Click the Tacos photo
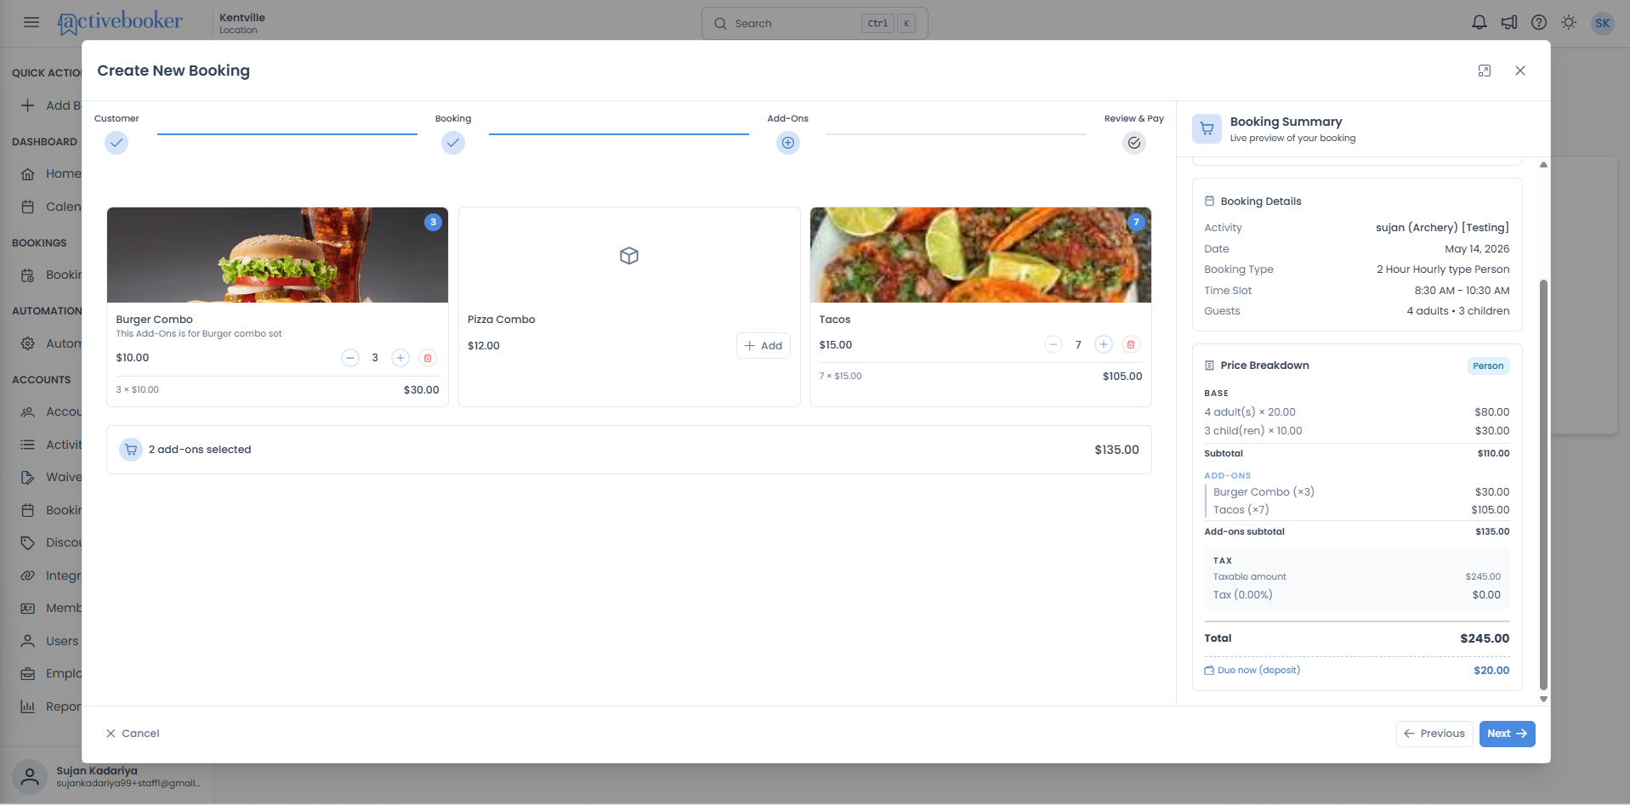This screenshot has width=1630, height=805. (980, 255)
